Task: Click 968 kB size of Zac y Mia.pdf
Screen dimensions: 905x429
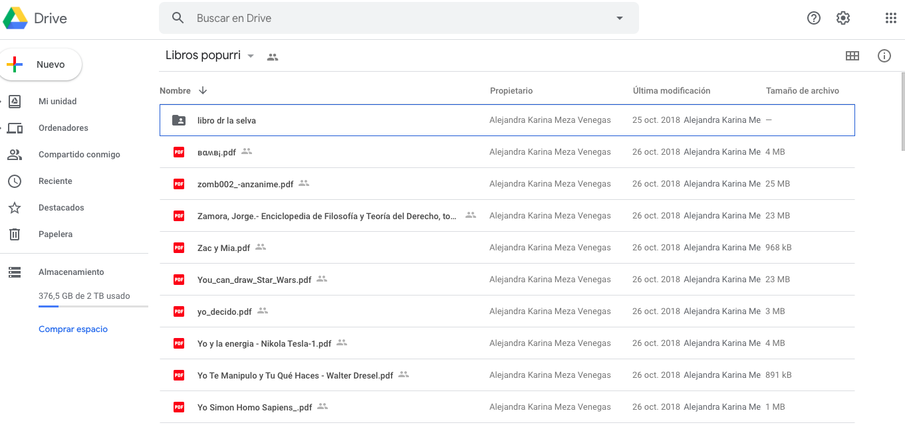Action: tap(779, 248)
